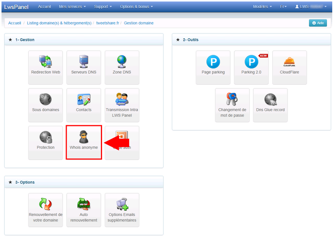Open Dns Glue record tool
Viewport: 336px width, 238px height.
(270, 105)
